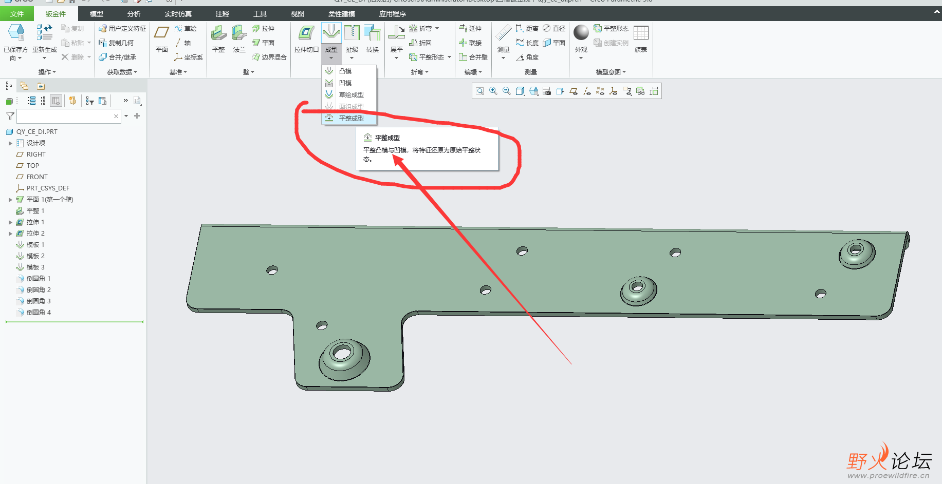Open the 模型意图 group dropdown

point(611,72)
